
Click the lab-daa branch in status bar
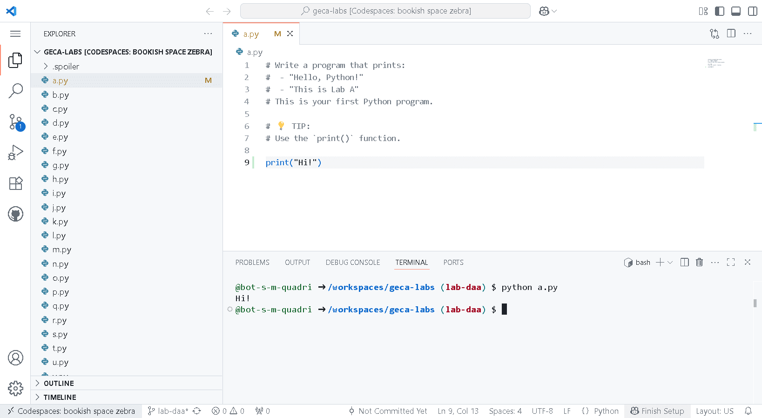(x=168, y=411)
